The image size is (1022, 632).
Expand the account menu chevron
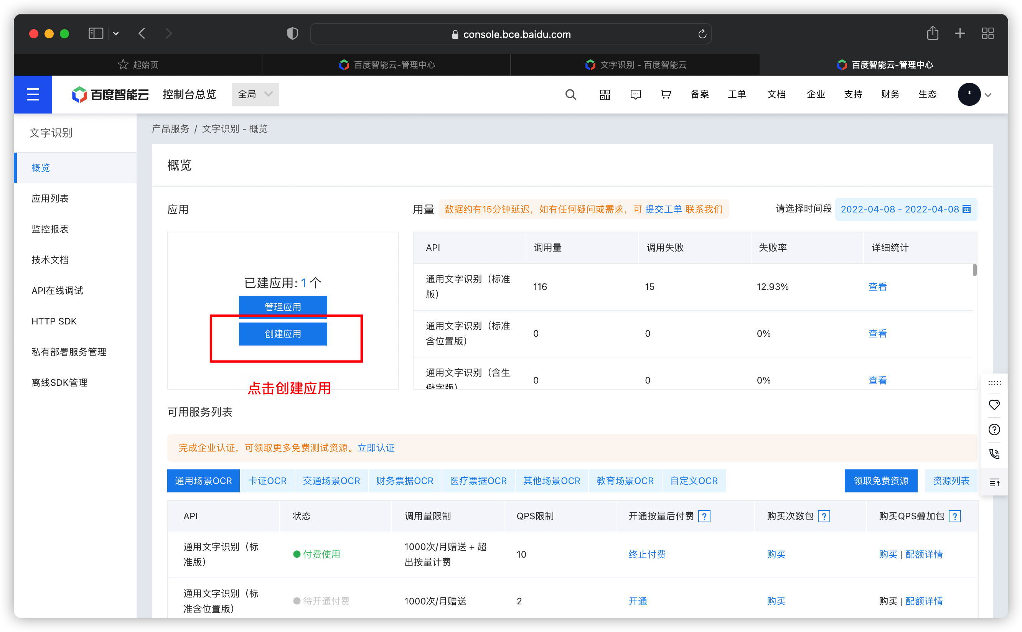tap(988, 95)
